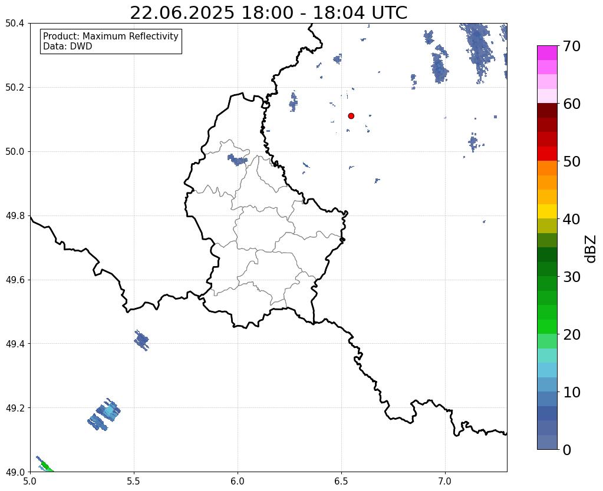Click the latitude axis label 49.4

click(x=15, y=344)
